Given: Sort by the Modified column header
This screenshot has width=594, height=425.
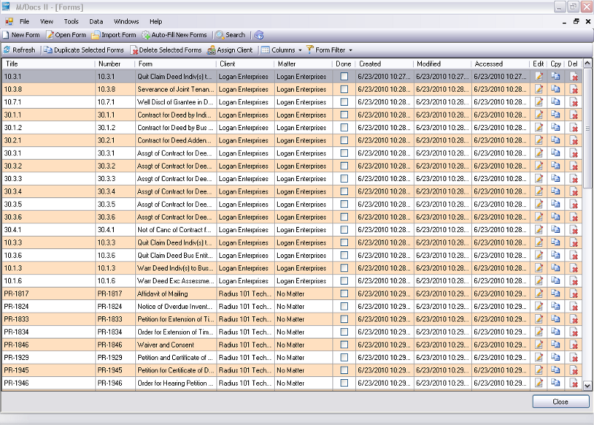Looking at the screenshot, I should click(442, 64).
